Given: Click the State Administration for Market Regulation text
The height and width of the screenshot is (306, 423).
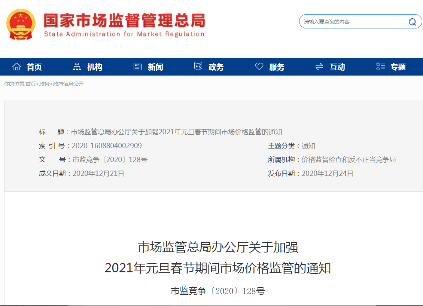Looking at the screenshot, I should pos(124,34).
